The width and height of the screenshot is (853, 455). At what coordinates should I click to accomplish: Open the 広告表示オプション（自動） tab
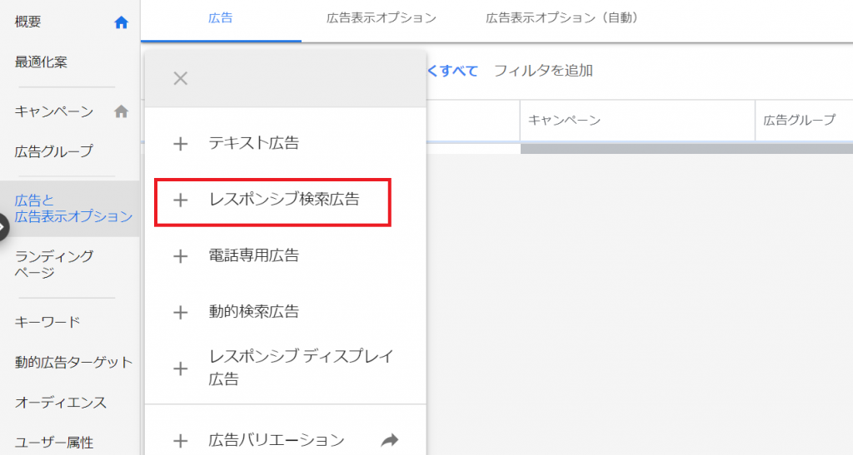[x=563, y=18]
